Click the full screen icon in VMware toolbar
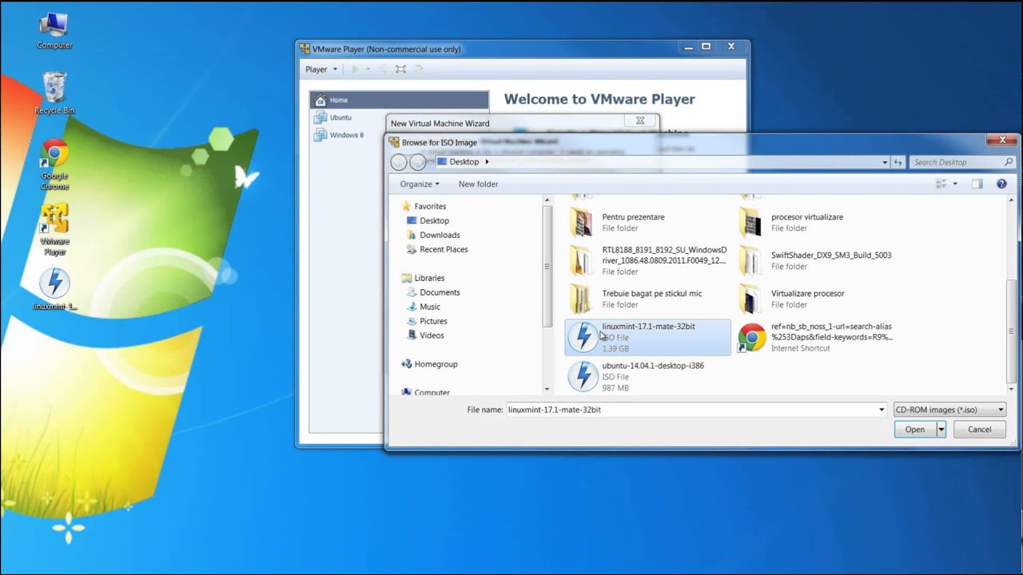 pyautogui.click(x=400, y=69)
